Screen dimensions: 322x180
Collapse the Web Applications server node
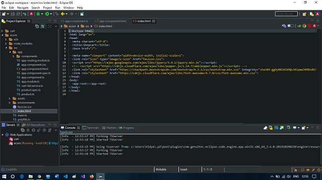click(x=2, y=135)
